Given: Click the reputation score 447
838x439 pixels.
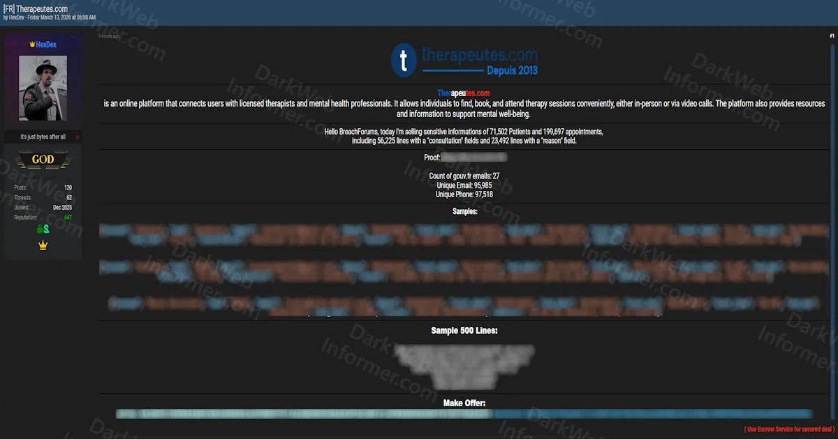Looking at the screenshot, I should (x=68, y=217).
